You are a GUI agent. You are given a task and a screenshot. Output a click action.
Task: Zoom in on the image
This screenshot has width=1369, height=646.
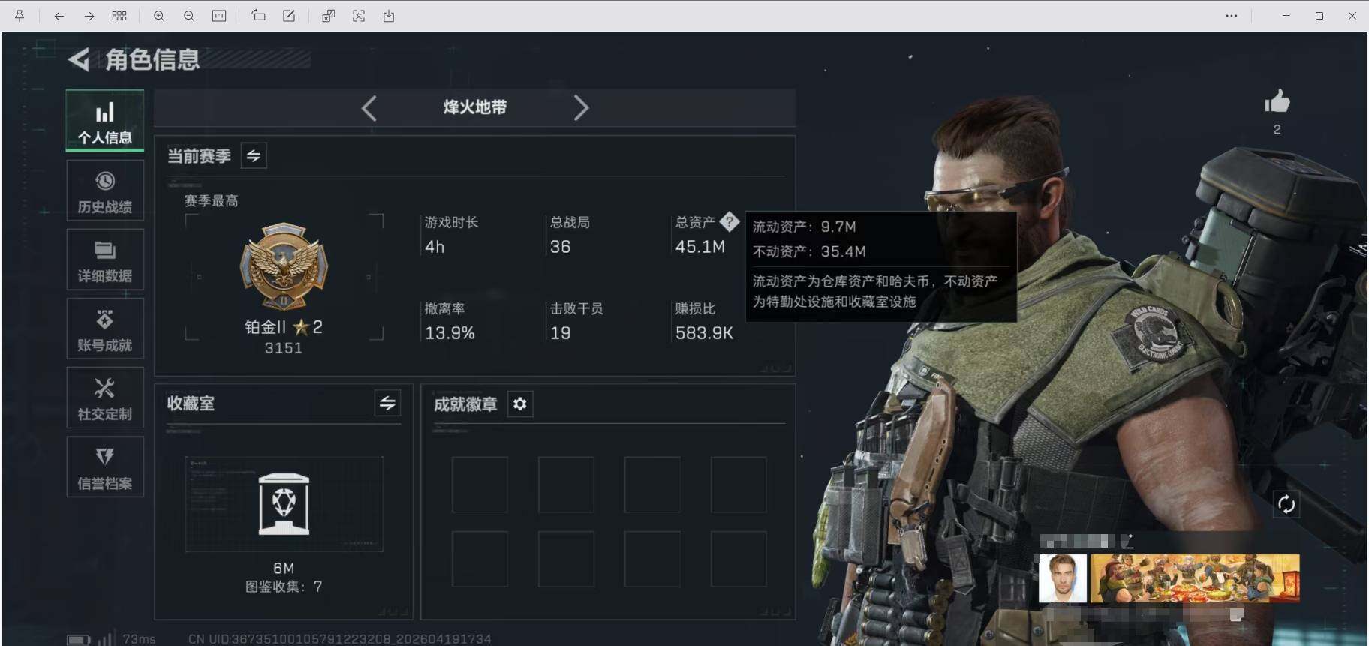click(159, 16)
